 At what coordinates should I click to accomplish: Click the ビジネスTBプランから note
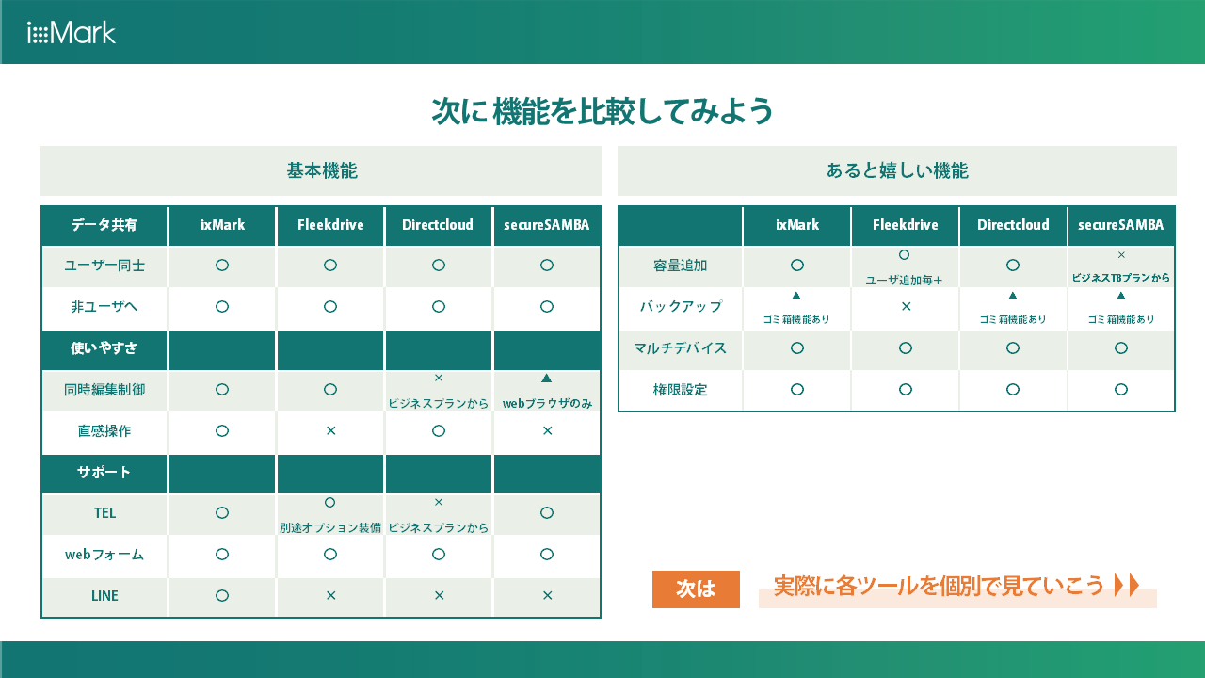coord(1121,279)
